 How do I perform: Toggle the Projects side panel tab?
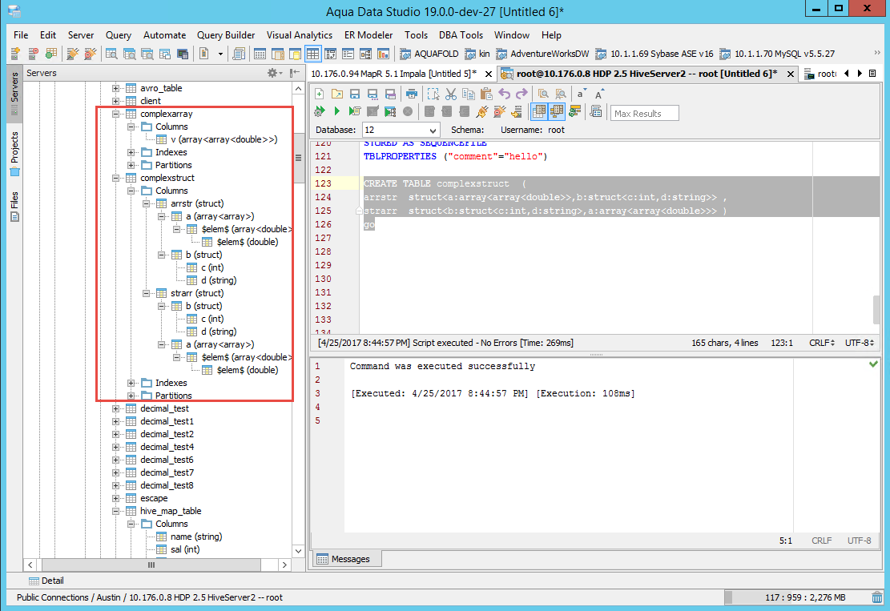pos(14,154)
